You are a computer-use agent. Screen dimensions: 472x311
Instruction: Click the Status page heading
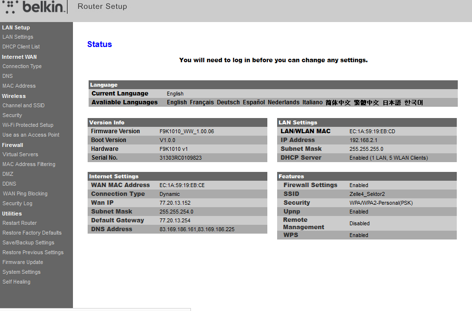click(x=99, y=44)
